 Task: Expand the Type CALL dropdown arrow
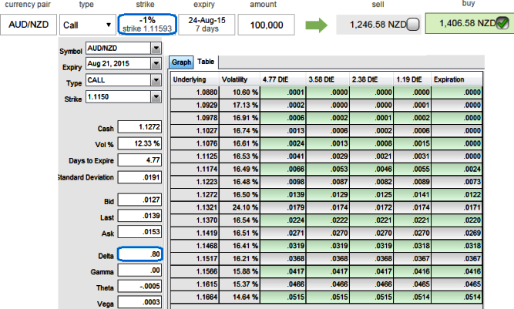tap(156, 80)
